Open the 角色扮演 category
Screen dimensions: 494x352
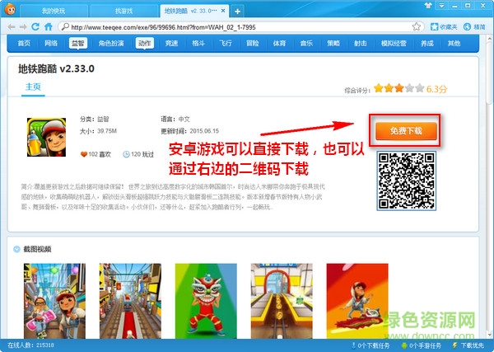tap(111, 43)
